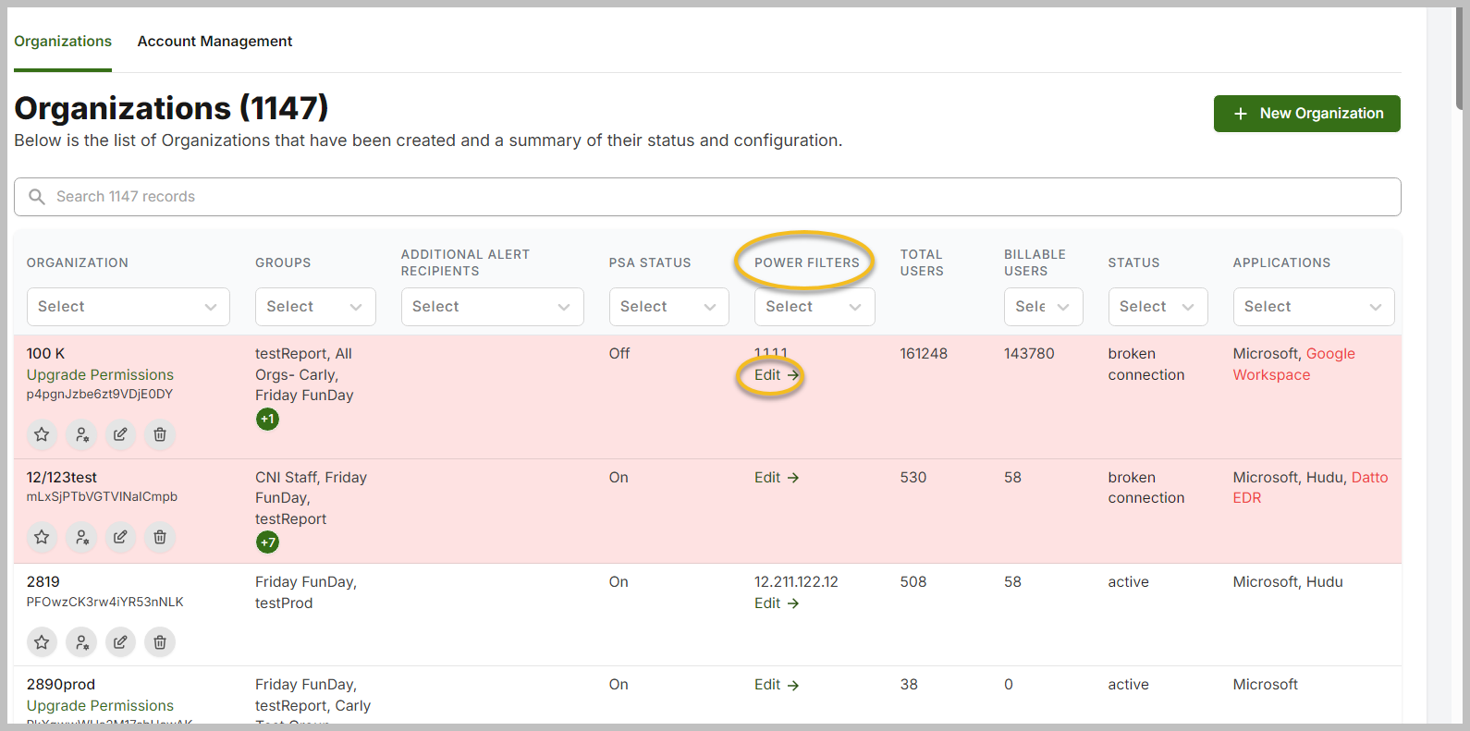The width and height of the screenshot is (1470, 731).
Task: Click the 143780 billable users value
Action: pyautogui.click(x=1029, y=354)
